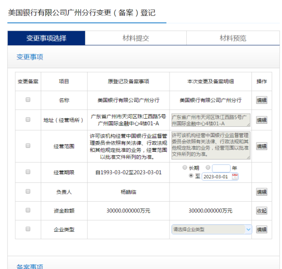Click 编辑 button for 负责人 row
The image size is (282, 269).
click(262, 192)
